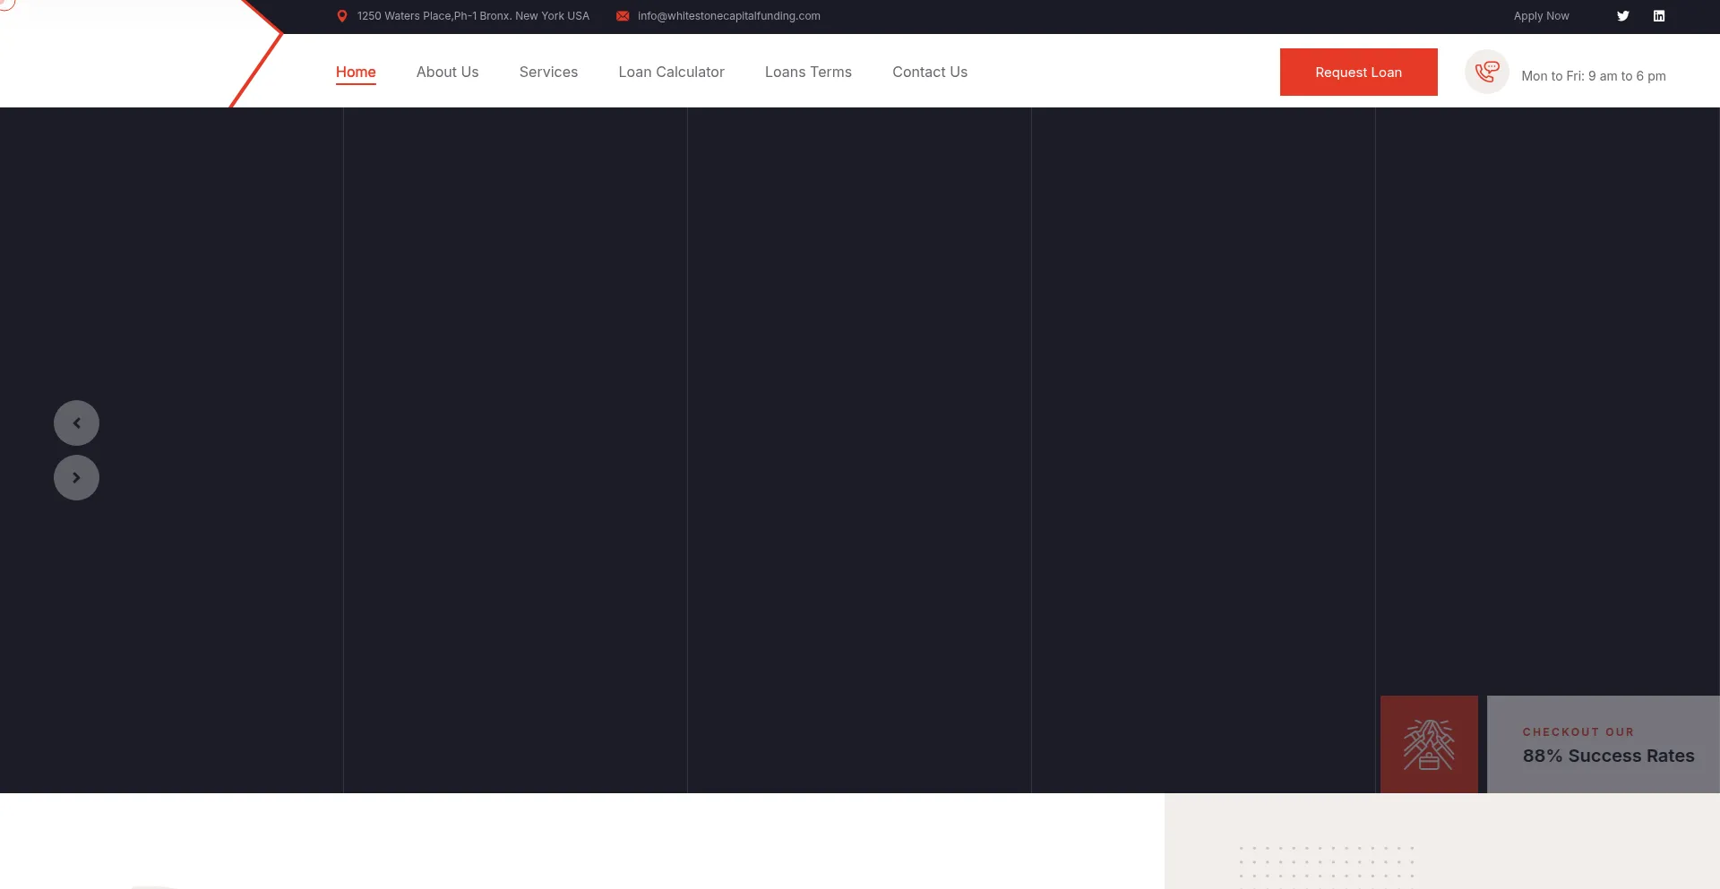This screenshot has height=889, width=1720.
Task: Advance to next slide arrow
Action: click(76, 477)
